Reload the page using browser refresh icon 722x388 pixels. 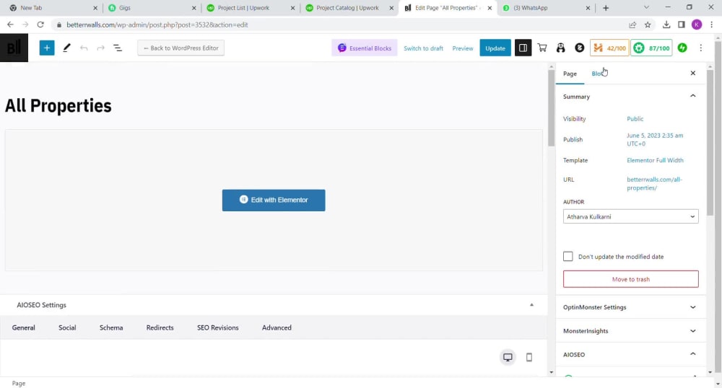coord(40,25)
